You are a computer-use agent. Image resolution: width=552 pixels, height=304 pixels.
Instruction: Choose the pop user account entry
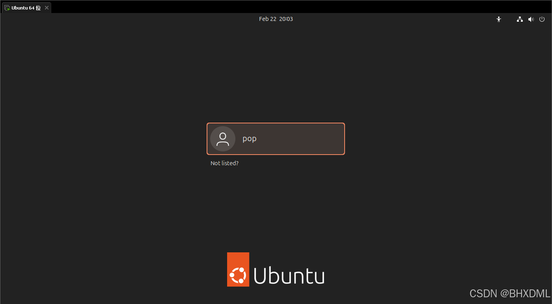click(276, 139)
